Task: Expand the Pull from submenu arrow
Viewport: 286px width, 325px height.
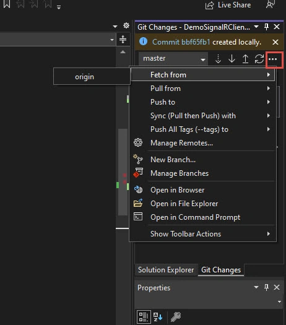Action: [x=269, y=89]
